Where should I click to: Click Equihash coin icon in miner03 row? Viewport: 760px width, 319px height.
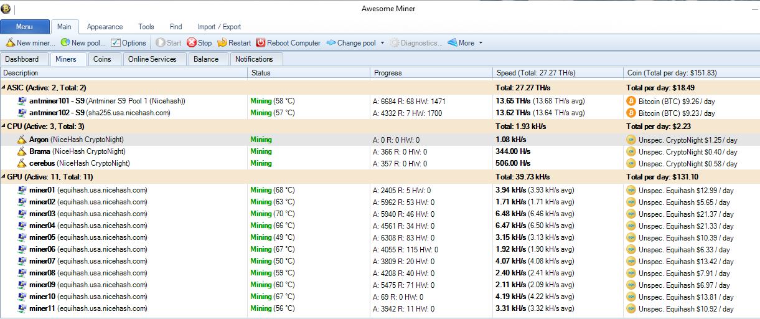tap(631, 214)
